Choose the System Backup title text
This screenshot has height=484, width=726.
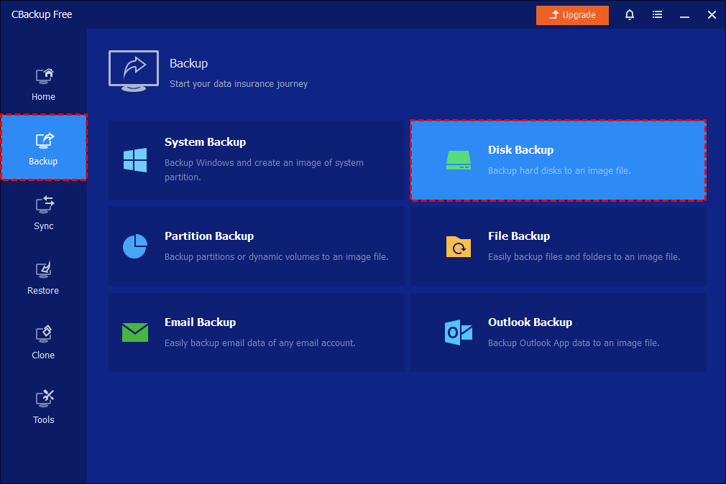tap(205, 142)
